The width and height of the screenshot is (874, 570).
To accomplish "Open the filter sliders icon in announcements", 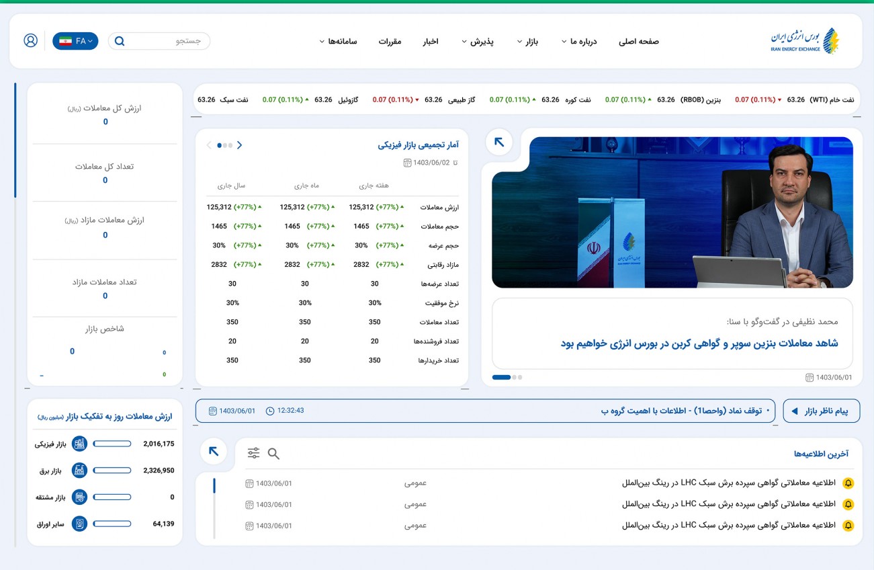I will [253, 454].
